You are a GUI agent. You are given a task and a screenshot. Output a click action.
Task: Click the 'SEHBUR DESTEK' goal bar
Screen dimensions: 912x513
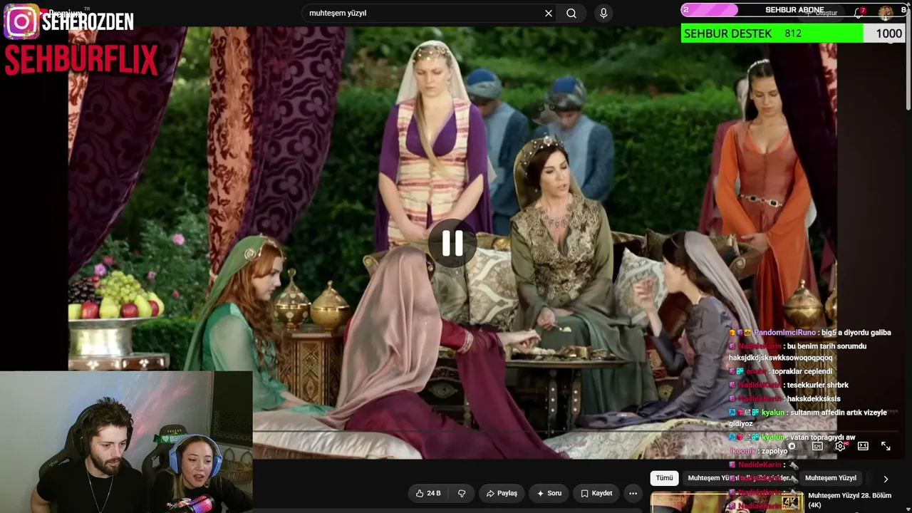coord(792,33)
